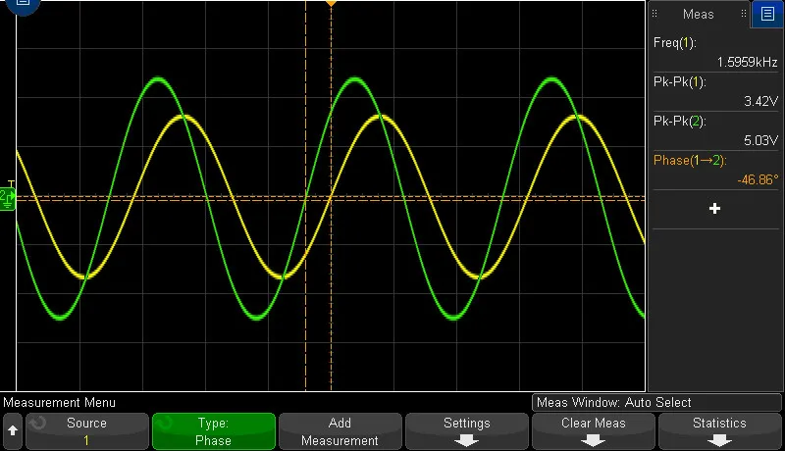Image resolution: width=785 pixels, height=451 pixels.
Task: Grab the sidebar left drag handle dots
Action: point(654,14)
